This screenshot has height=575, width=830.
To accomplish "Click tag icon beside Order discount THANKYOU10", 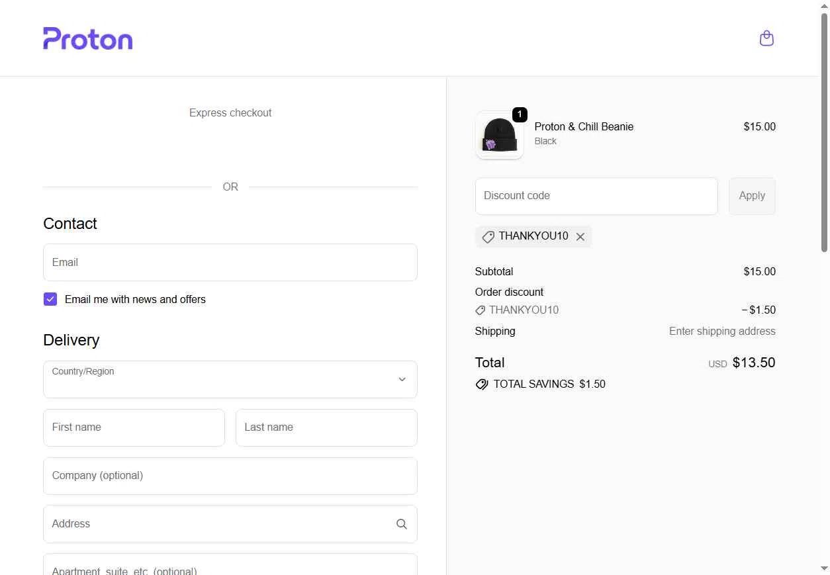I will point(481,310).
